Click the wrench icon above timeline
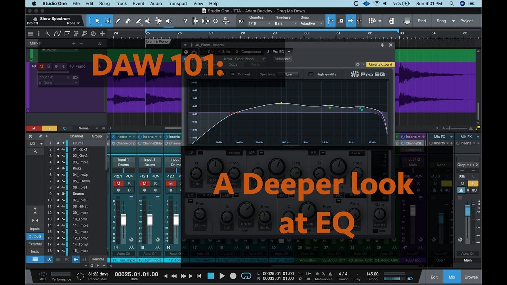The image size is (507, 285). point(48,34)
